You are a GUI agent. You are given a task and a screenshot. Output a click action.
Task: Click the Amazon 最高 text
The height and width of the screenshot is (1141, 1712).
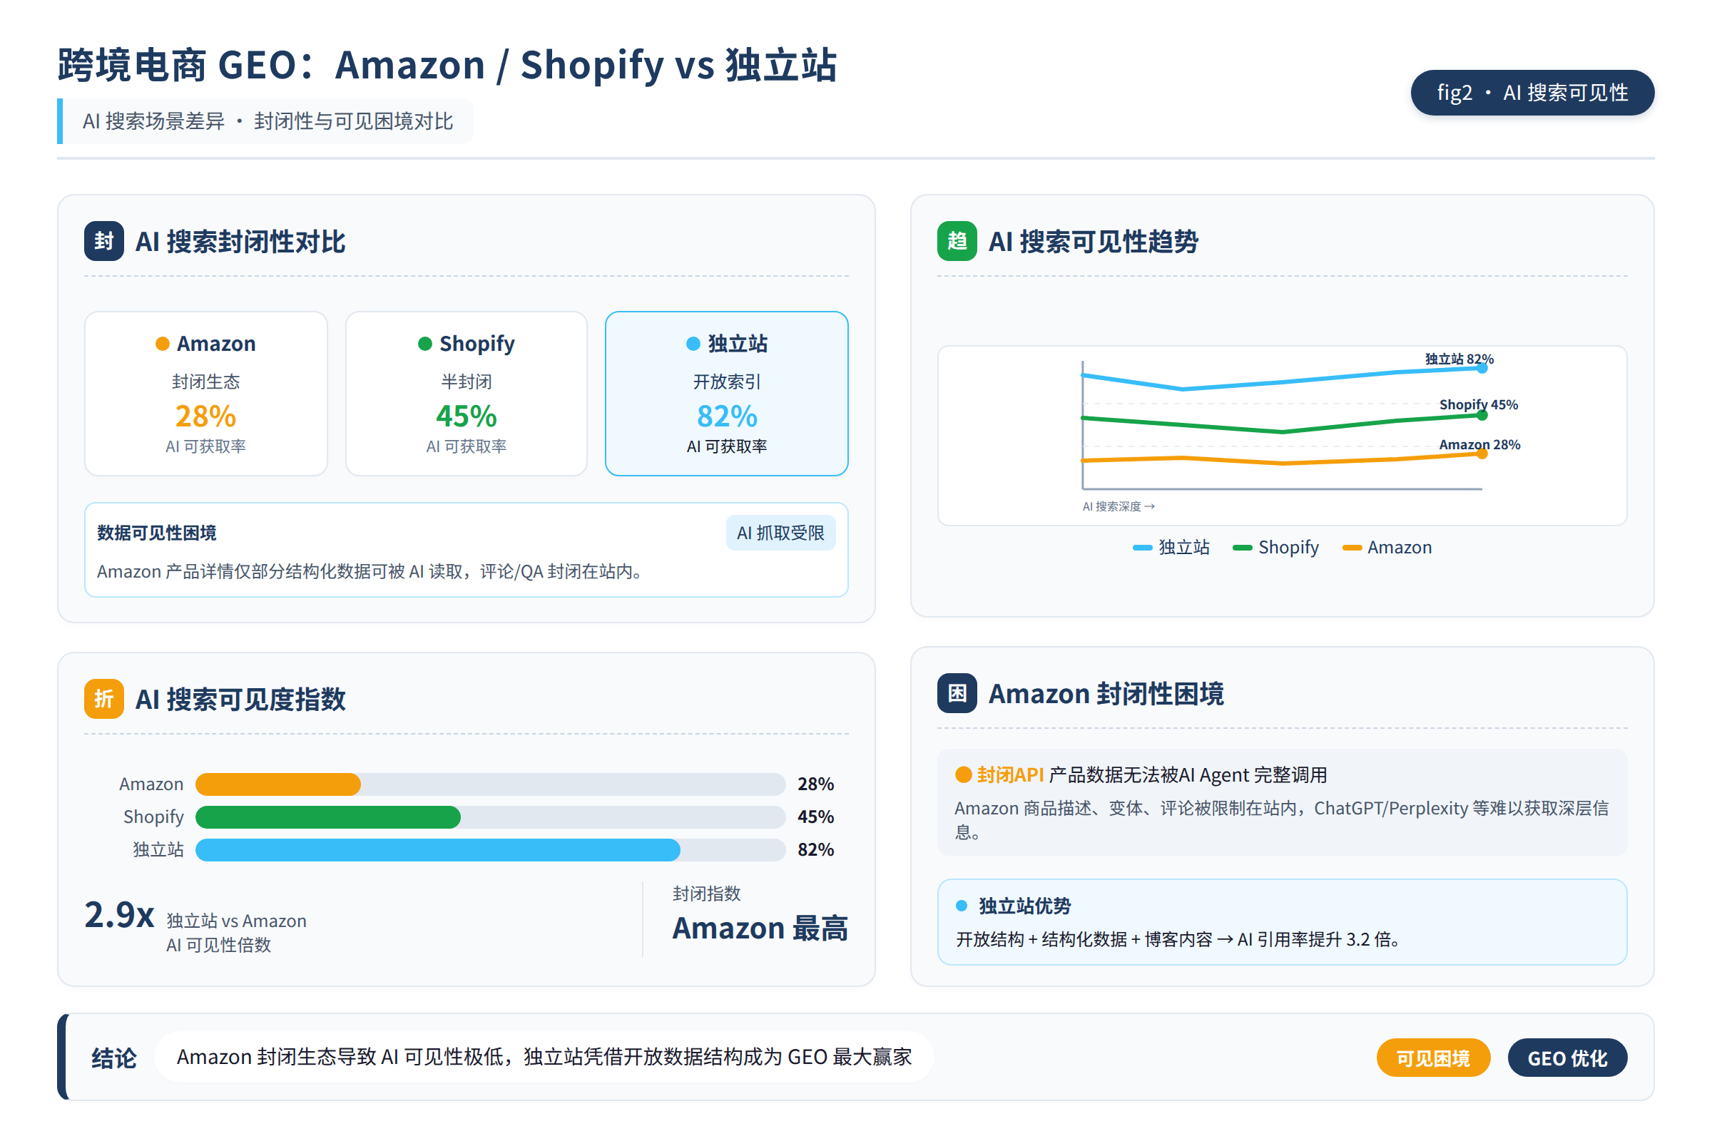(x=759, y=928)
